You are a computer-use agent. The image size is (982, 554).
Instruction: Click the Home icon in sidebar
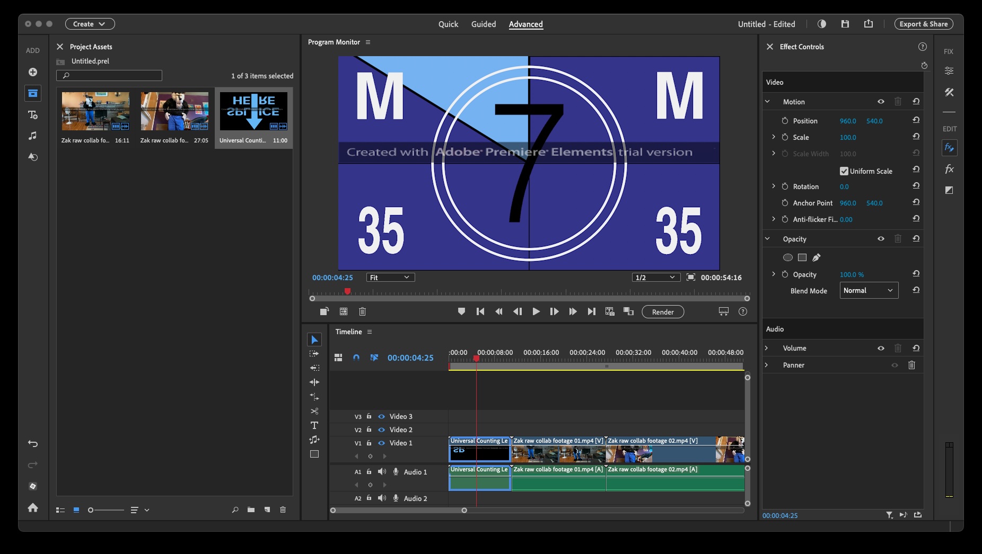pyautogui.click(x=33, y=508)
